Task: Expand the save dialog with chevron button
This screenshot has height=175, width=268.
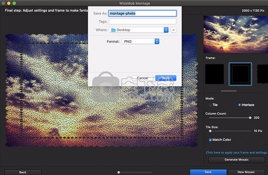Action: click(x=174, y=30)
